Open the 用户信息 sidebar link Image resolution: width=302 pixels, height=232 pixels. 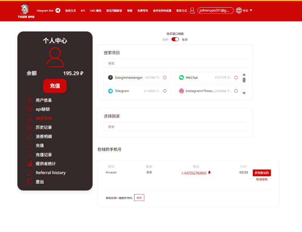tap(44, 100)
